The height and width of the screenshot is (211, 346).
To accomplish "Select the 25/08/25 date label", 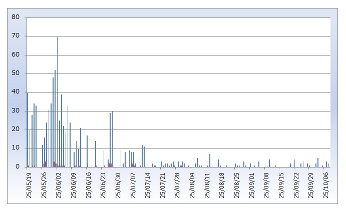I will click(236, 184).
